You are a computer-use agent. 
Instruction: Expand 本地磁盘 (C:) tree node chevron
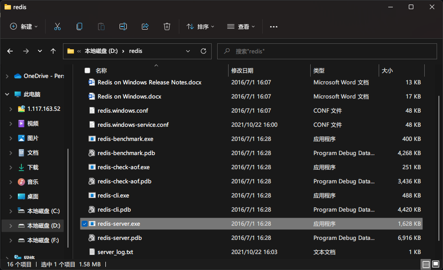pyautogui.click(x=11, y=211)
